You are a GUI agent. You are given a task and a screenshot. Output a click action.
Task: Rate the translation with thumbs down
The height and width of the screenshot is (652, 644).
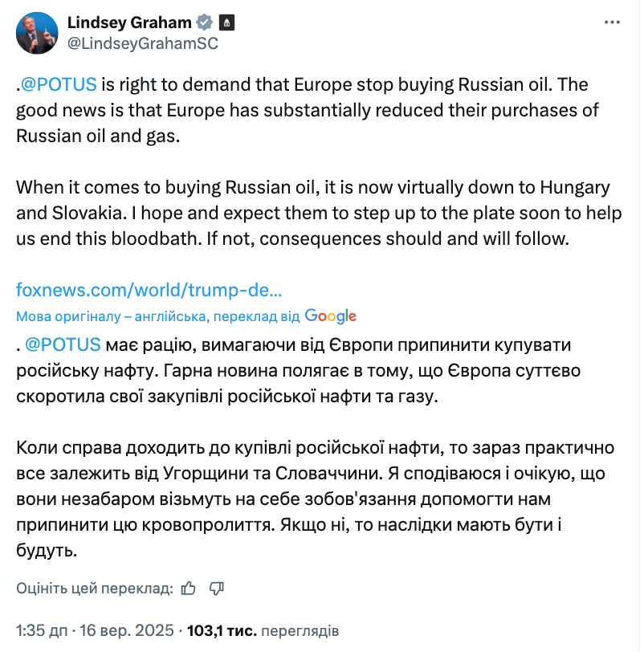point(215,589)
